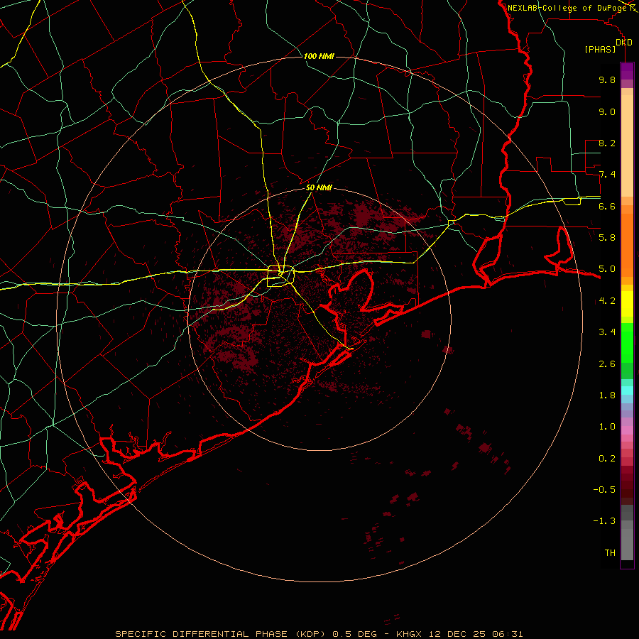Click the -1.3 scale value

604,521
